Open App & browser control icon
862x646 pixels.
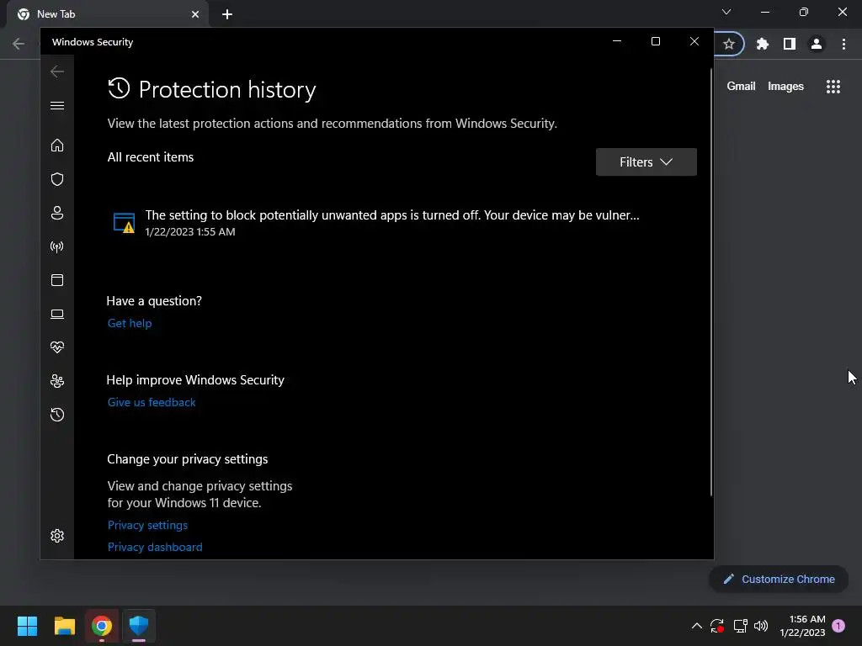57,280
